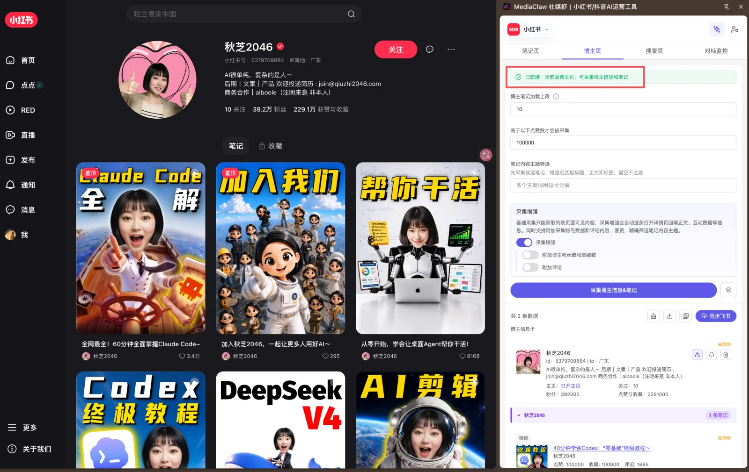Click the likes threshold field showing 100000
The height and width of the screenshot is (472, 749).
coord(623,143)
